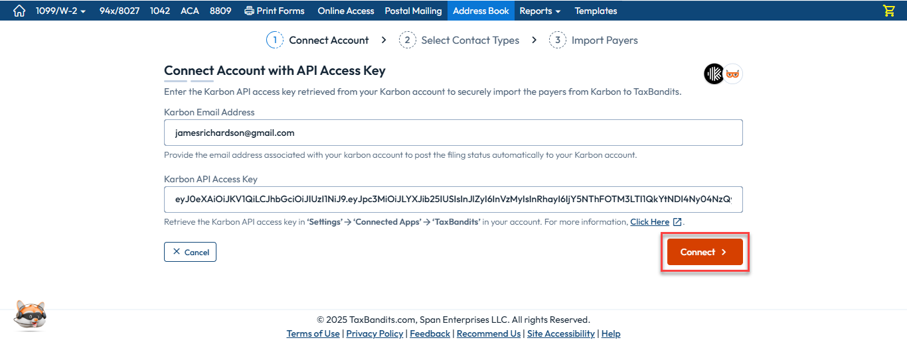Click the TaxBandits bandit logo icon
The image size is (907, 346).
(x=733, y=74)
